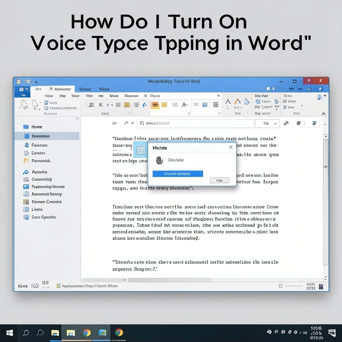Viewport: 342px width, 342px height.
Task: Select the highlighted sidebar item below Home
Action: pos(47,136)
